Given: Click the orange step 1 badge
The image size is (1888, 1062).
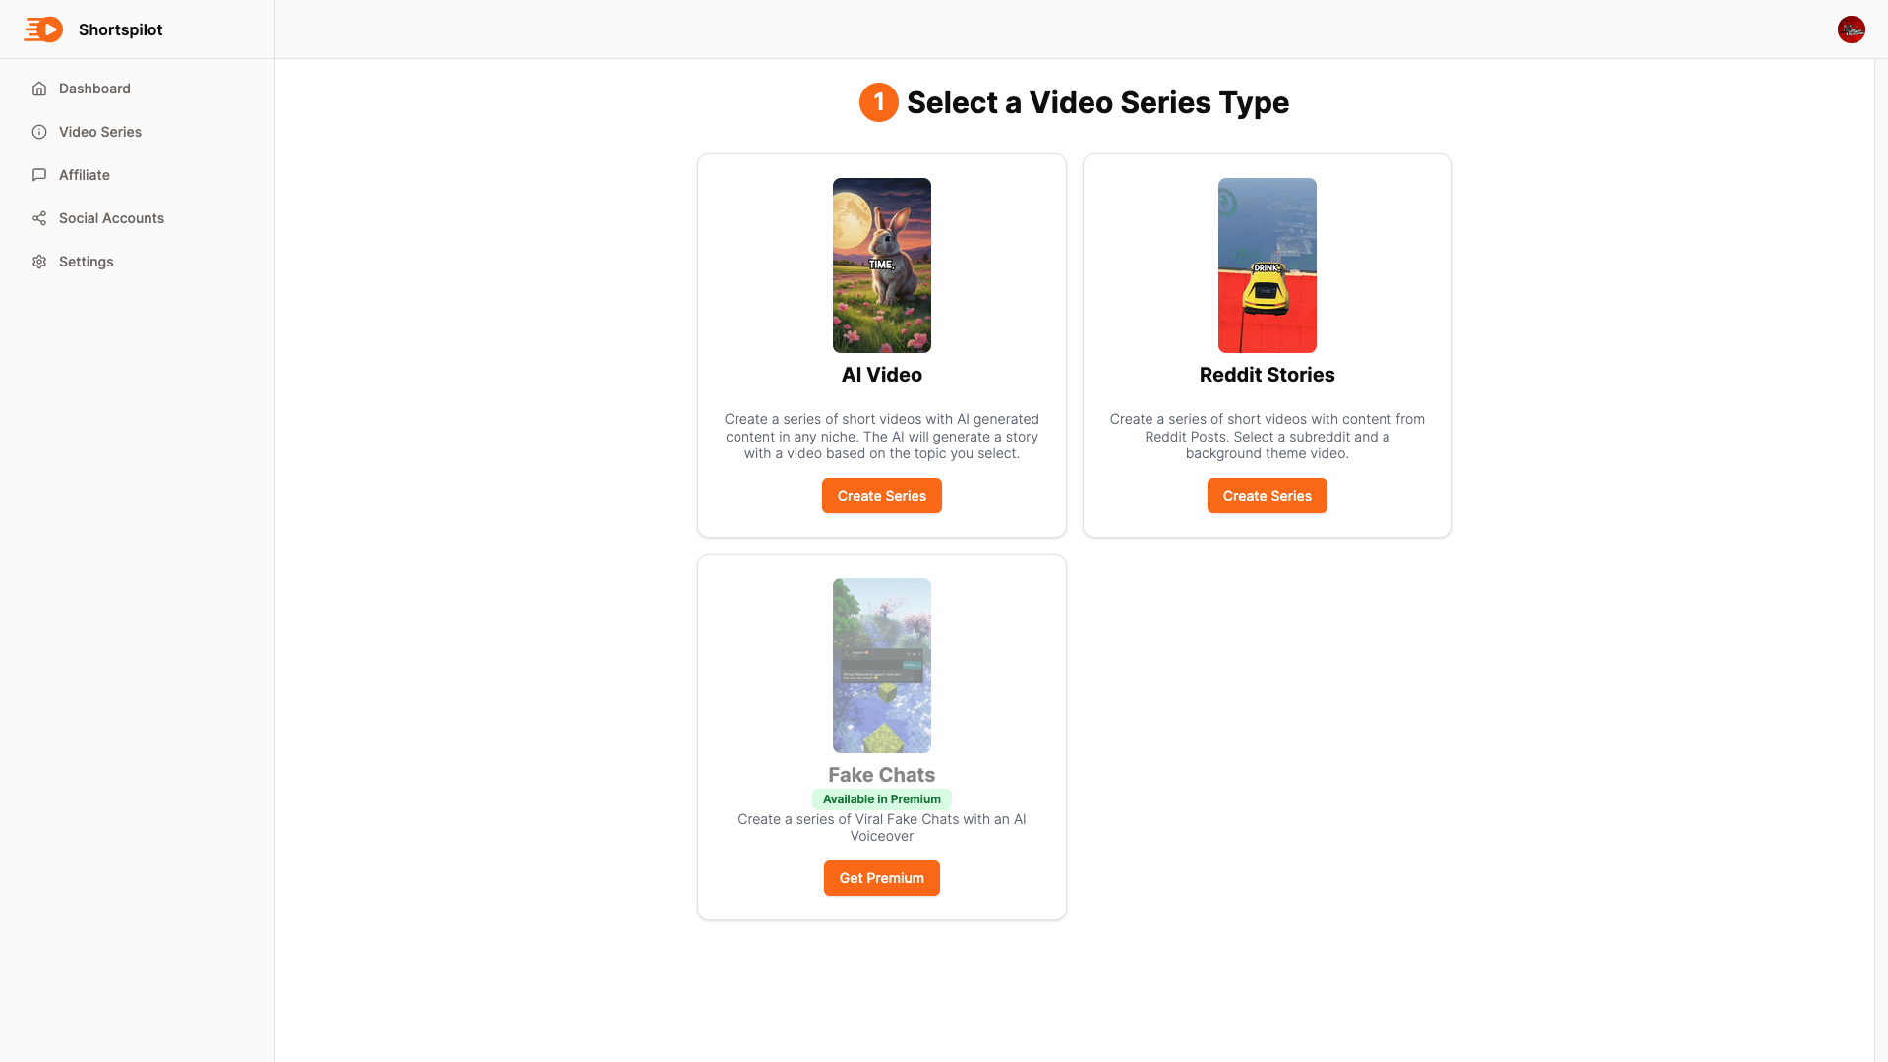Looking at the screenshot, I should tap(878, 102).
